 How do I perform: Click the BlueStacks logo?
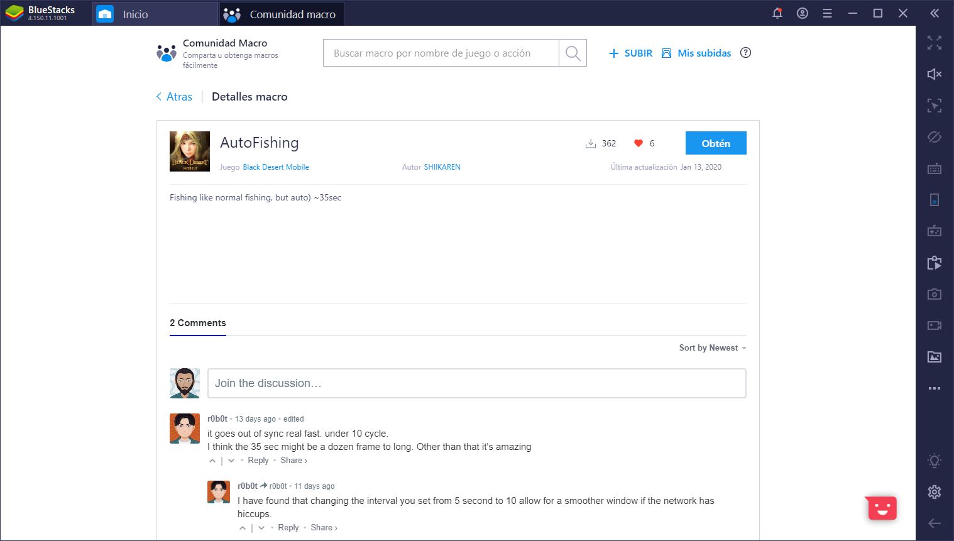[x=14, y=13]
